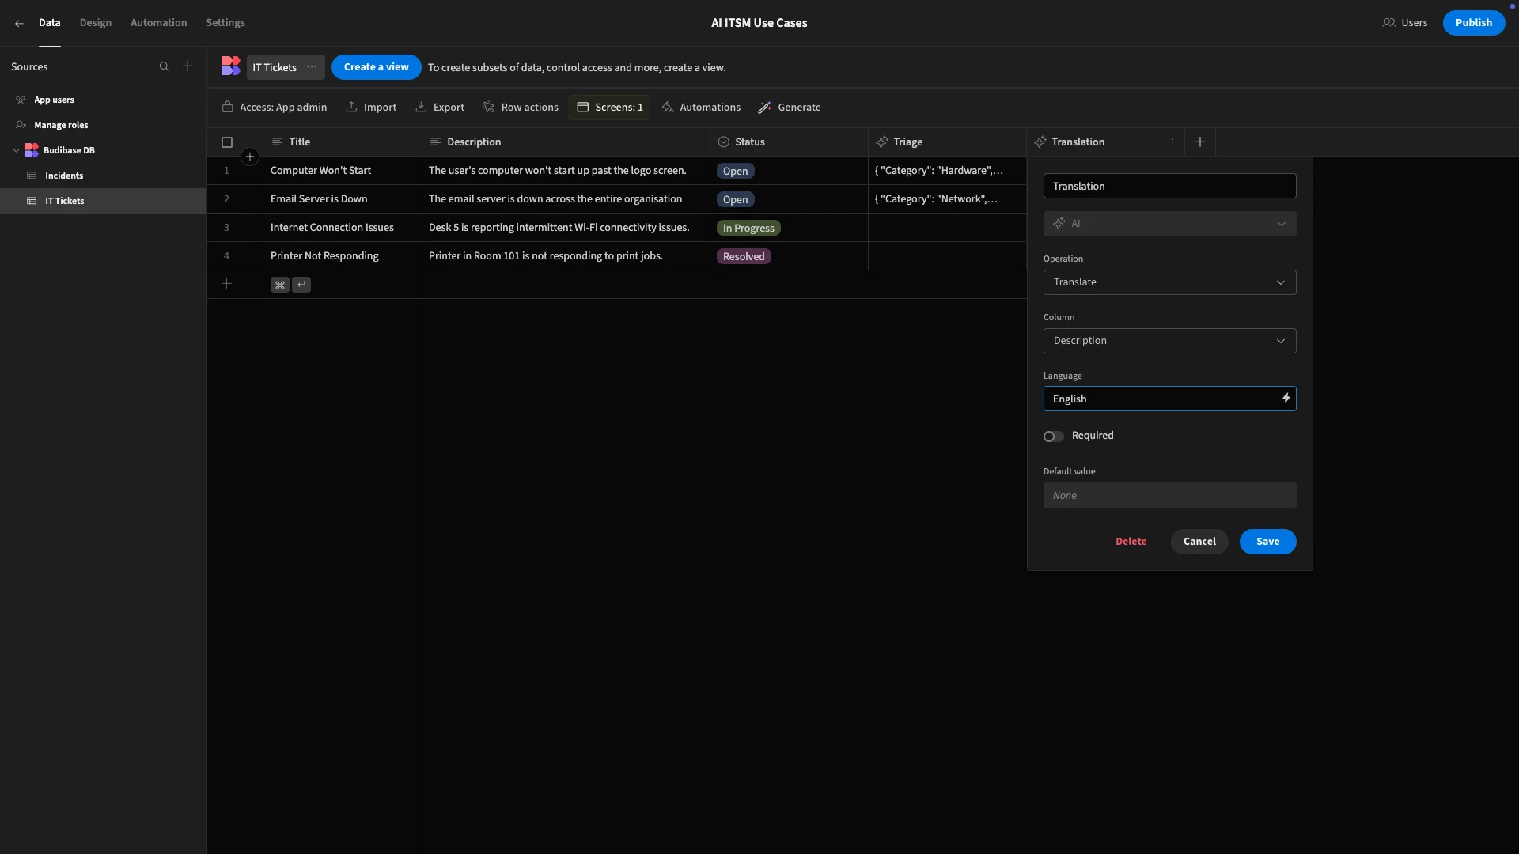Open the AI column type dropdown

point(1169,224)
